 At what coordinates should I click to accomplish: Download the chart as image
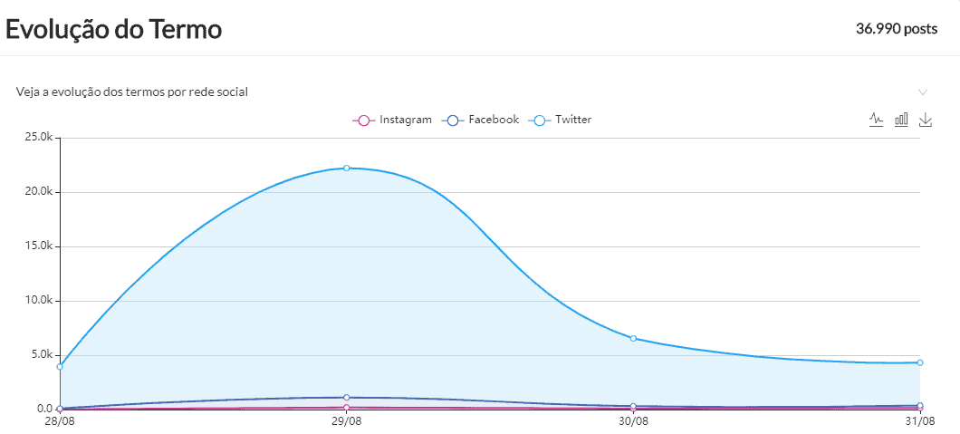coord(925,120)
